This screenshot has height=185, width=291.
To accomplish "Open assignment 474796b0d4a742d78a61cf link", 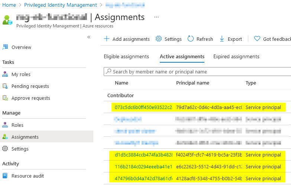I will click(x=143, y=178).
